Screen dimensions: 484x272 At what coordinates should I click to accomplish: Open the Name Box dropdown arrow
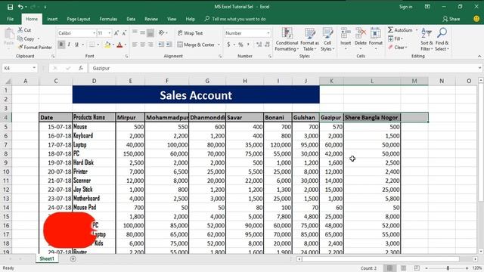click(34, 68)
